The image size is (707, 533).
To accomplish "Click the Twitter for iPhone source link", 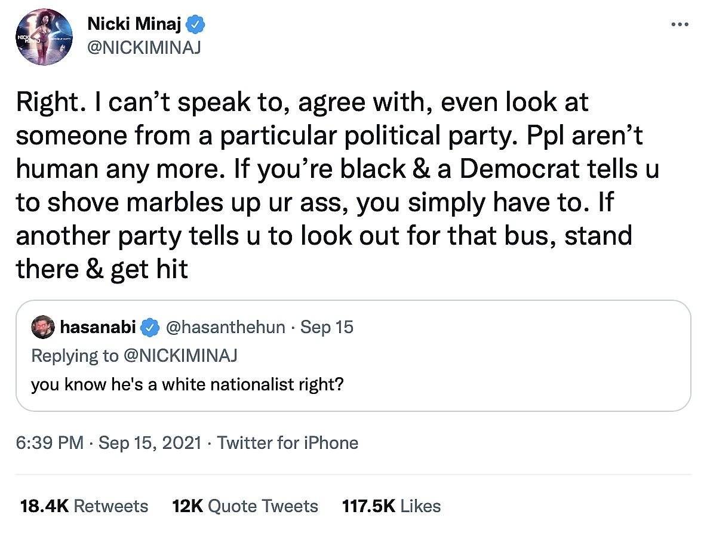I will coord(287,443).
